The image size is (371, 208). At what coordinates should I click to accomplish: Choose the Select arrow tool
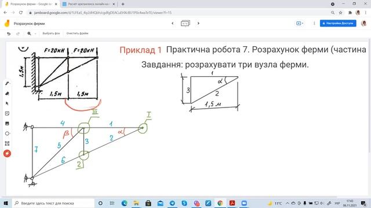pos(7,103)
